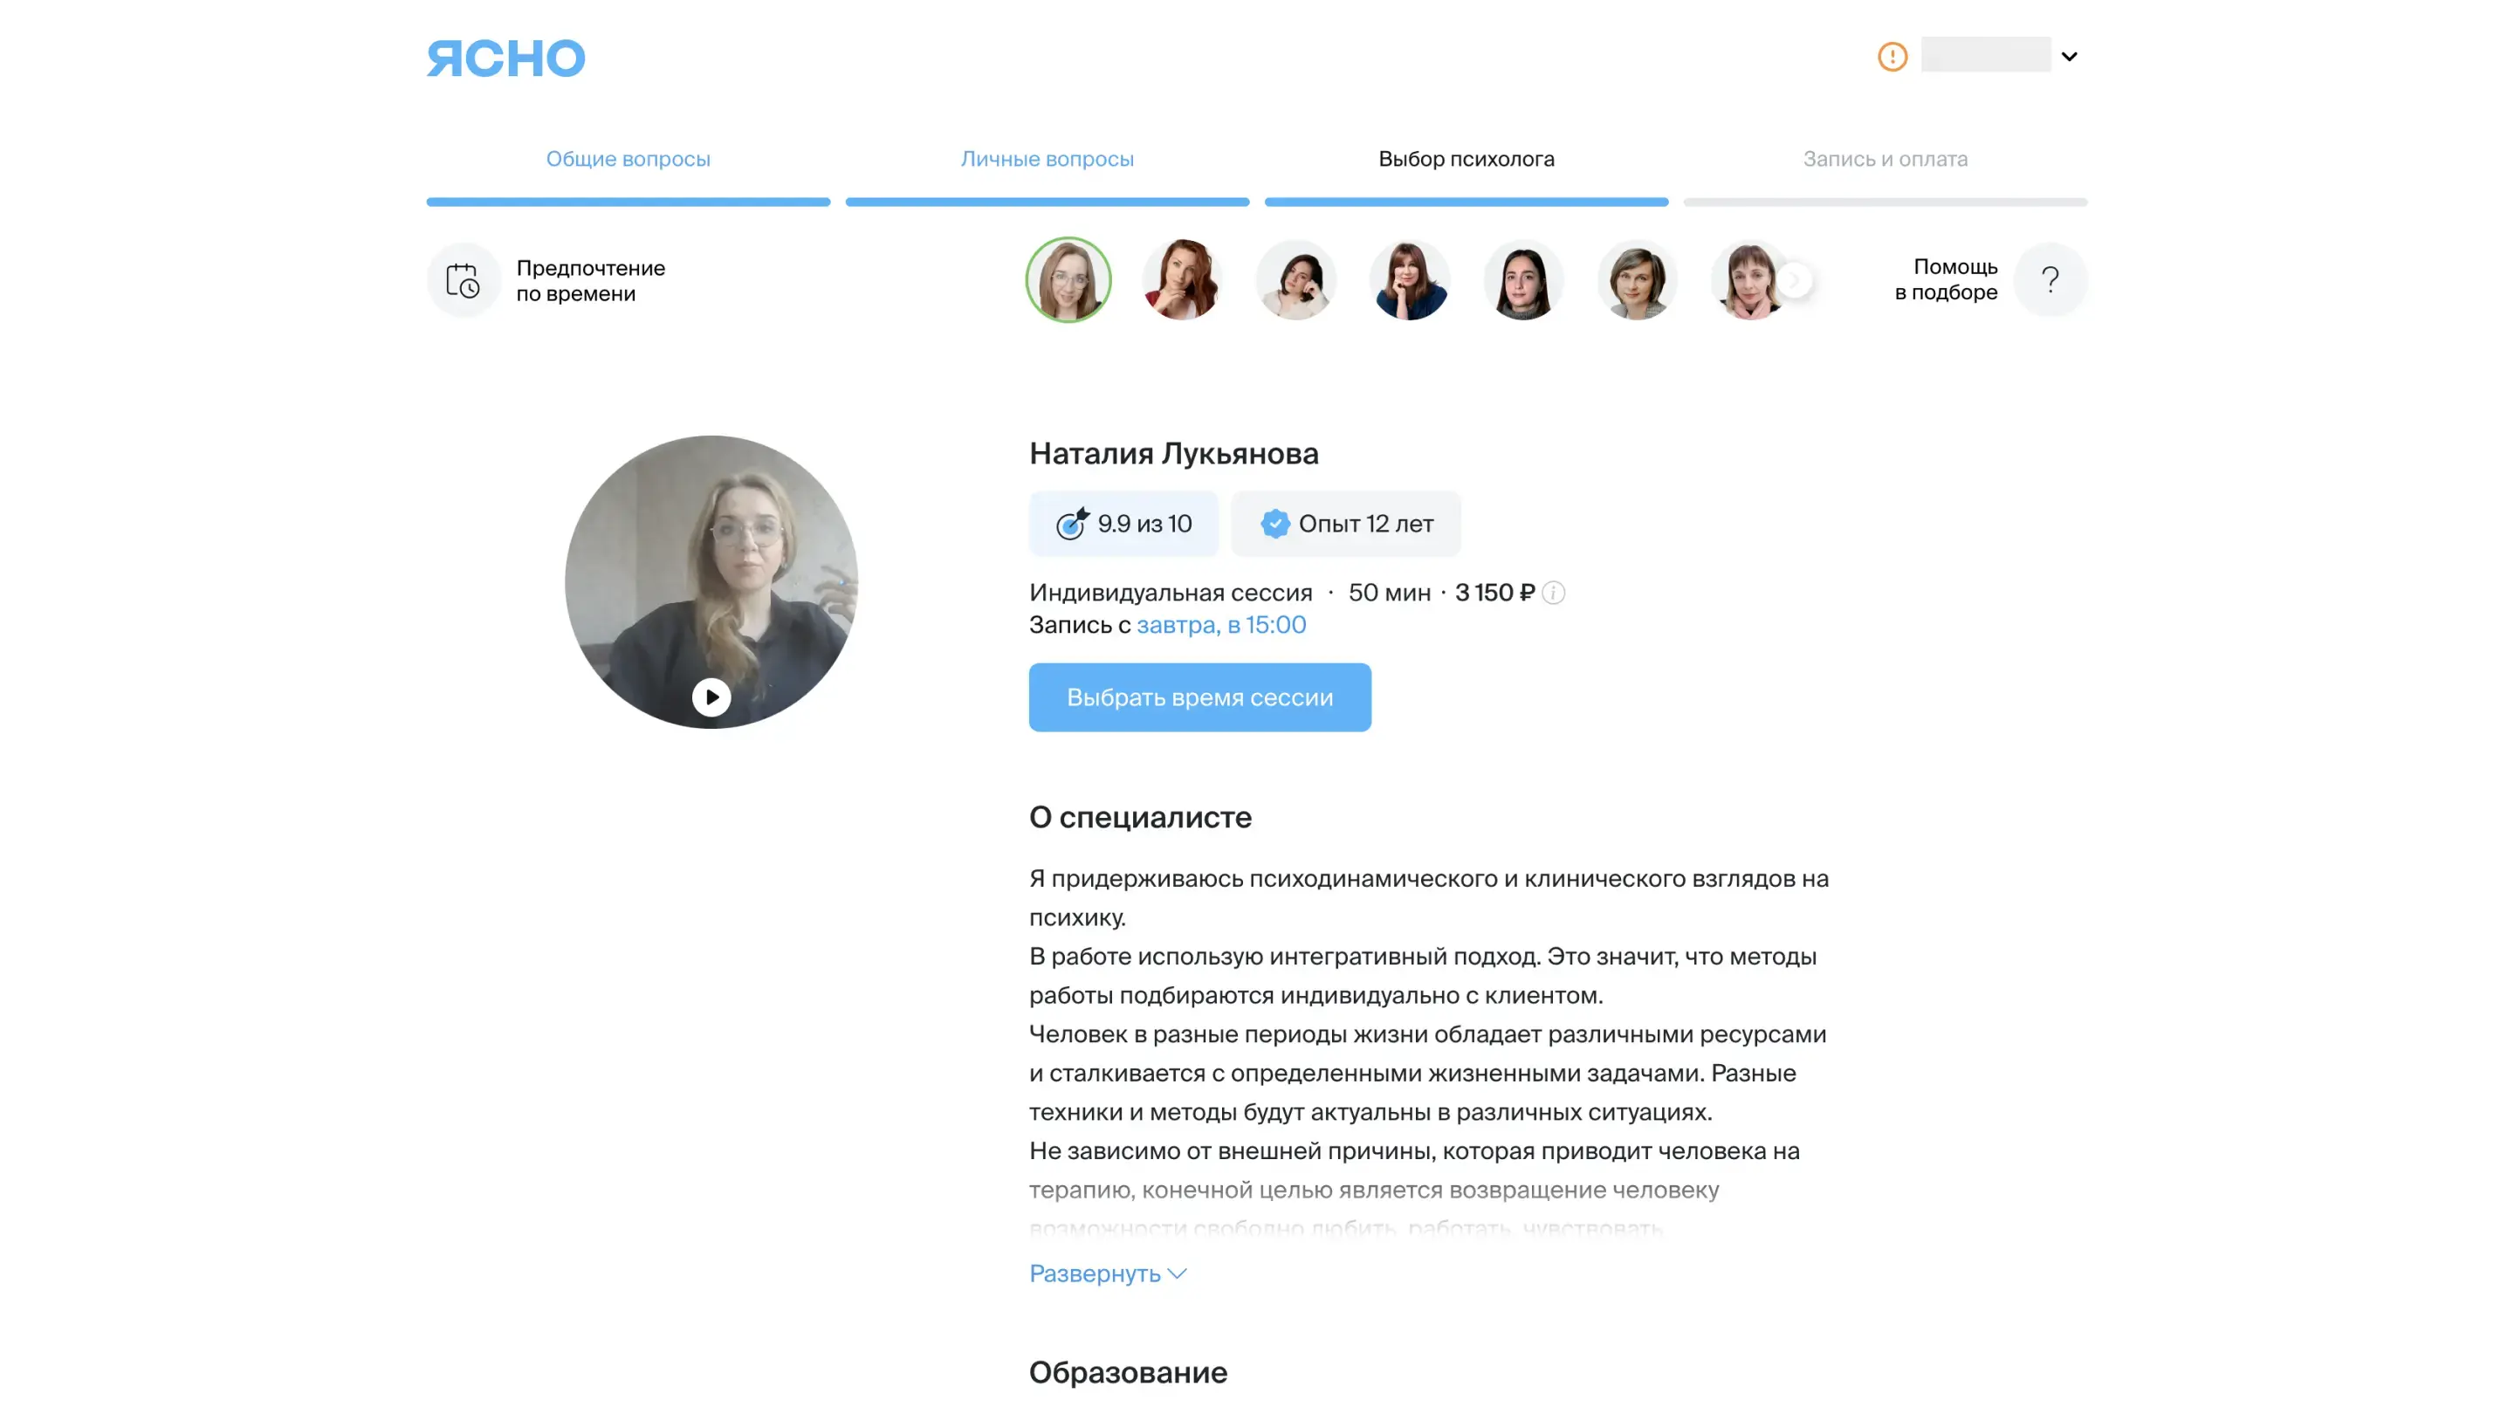Open the account dropdown chevron
This screenshot has width=2514, height=1414.
point(2068,57)
